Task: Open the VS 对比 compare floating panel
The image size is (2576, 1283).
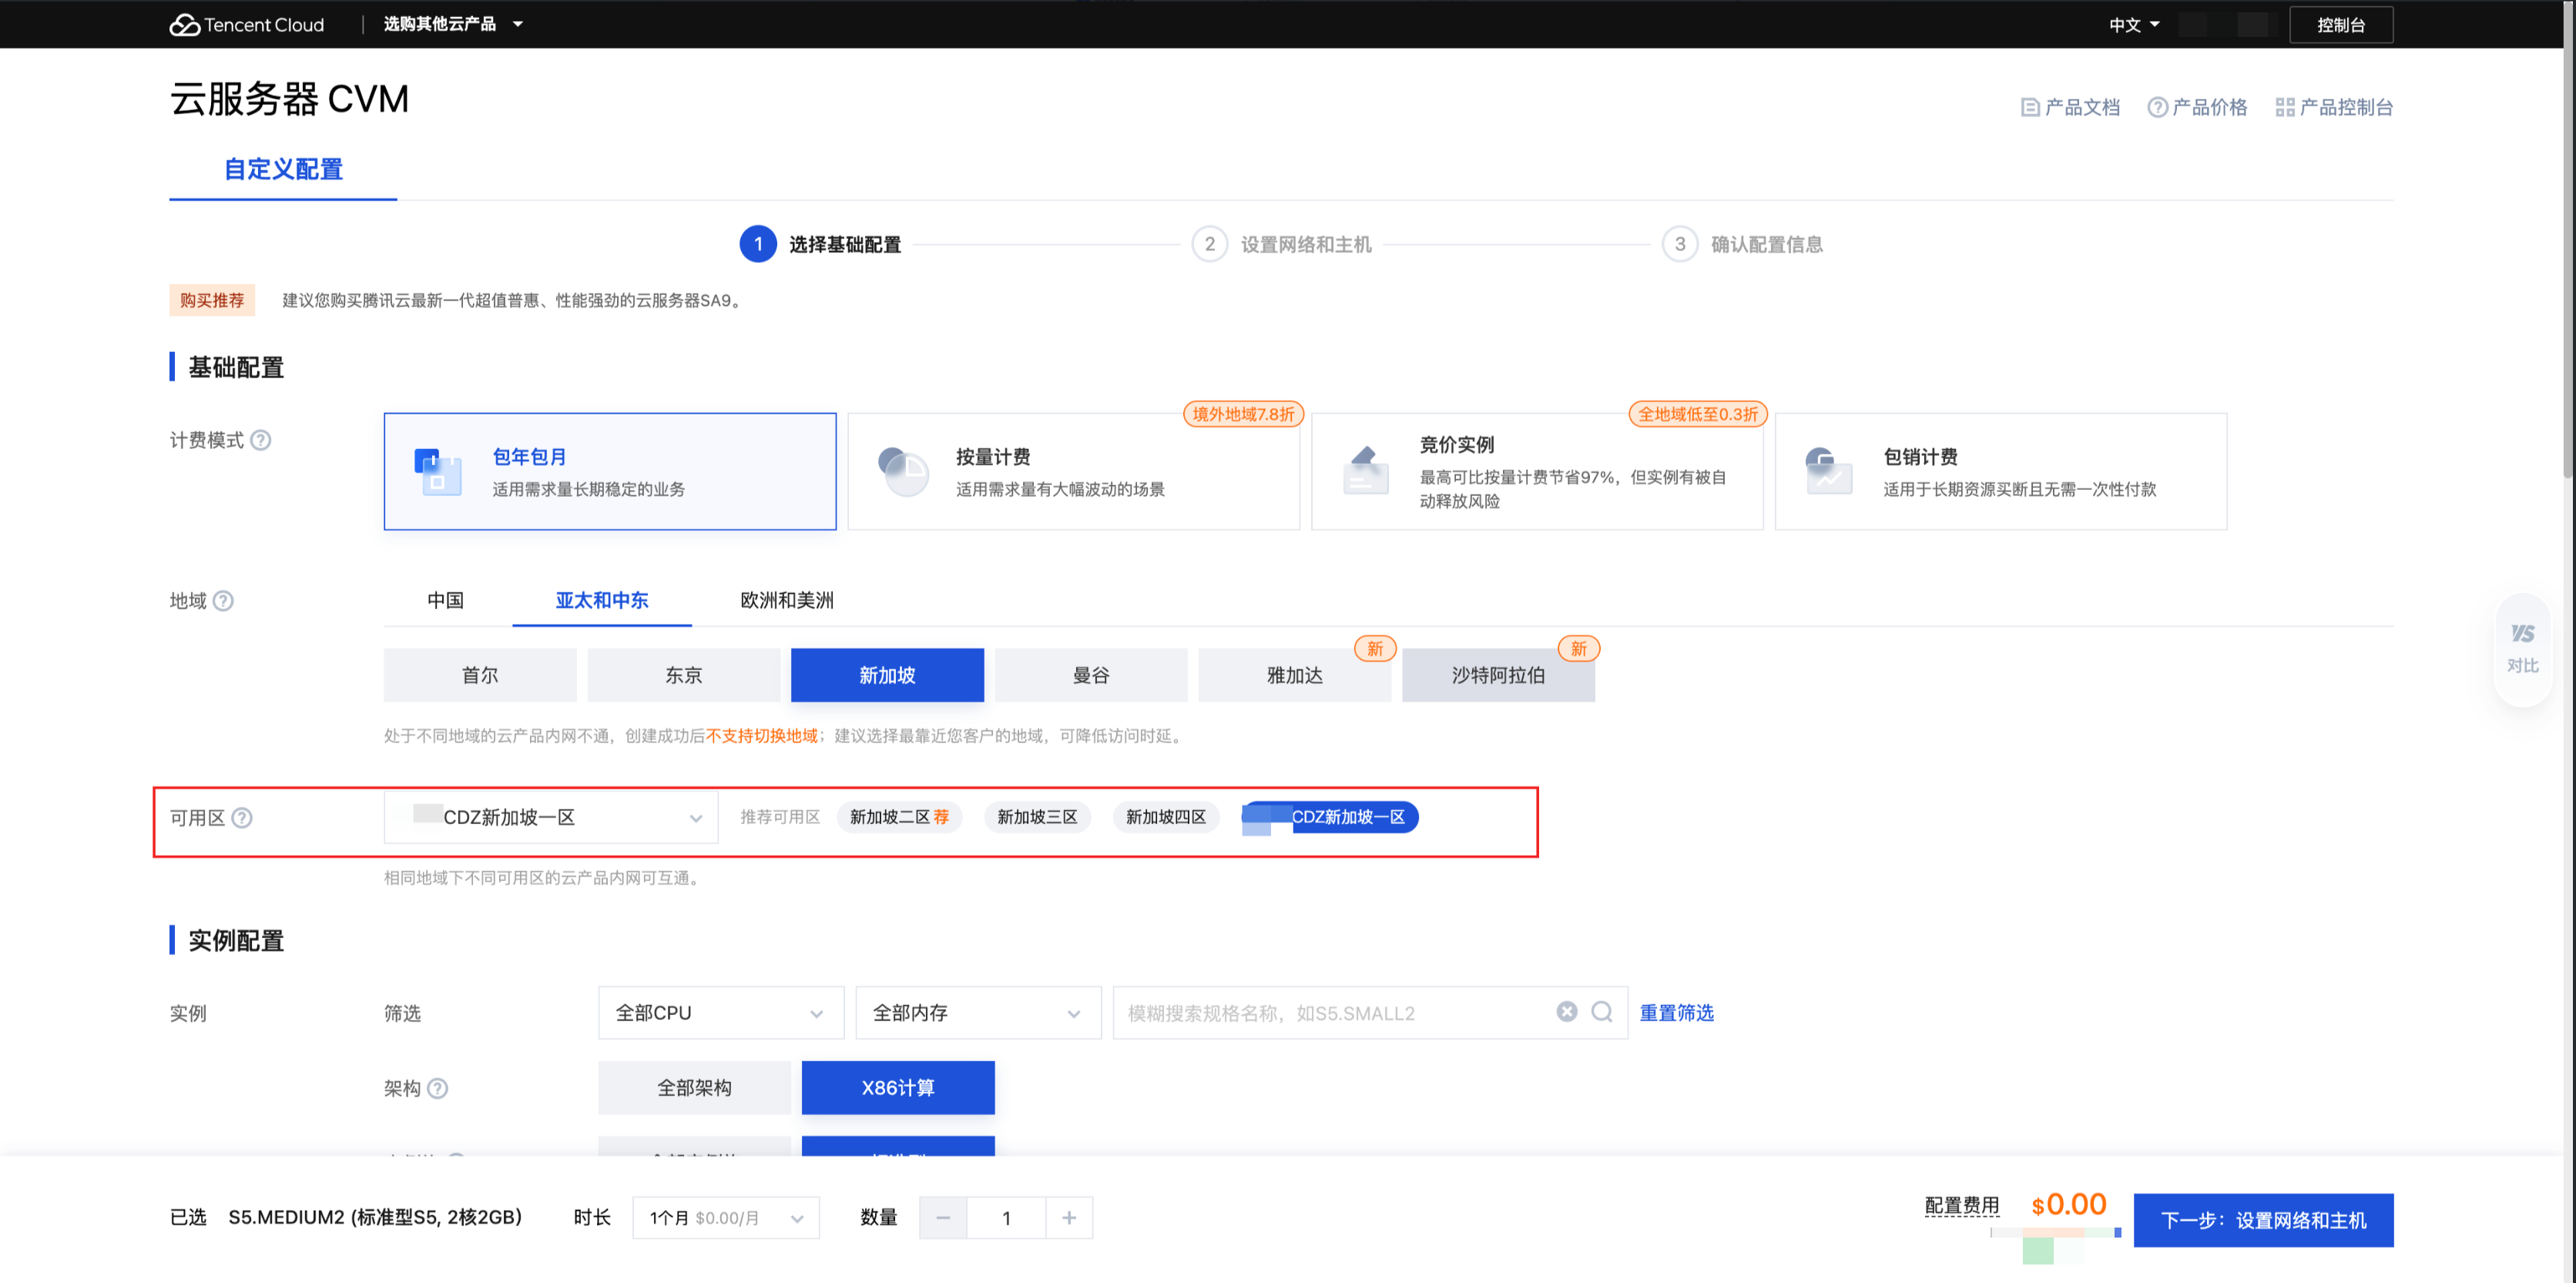Action: pyautogui.click(x=2522, y=648)
